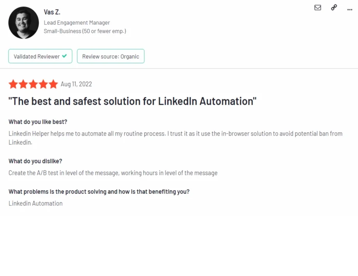Select the fifth red rating star

(53, 84)
